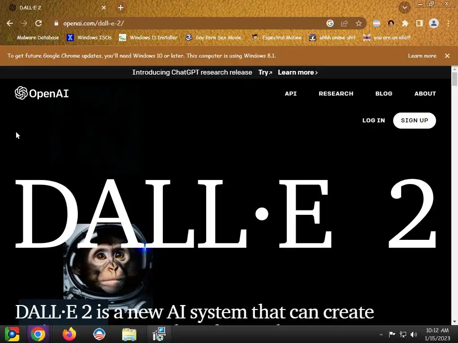Open the installer disc taskbar app
This screenshot has width=458, height=343.
[x=159, y=334]
